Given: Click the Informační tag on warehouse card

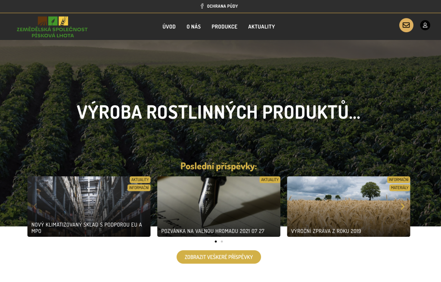Looking at the screenshot, I should pyautogui.click(x=139, y=187).
